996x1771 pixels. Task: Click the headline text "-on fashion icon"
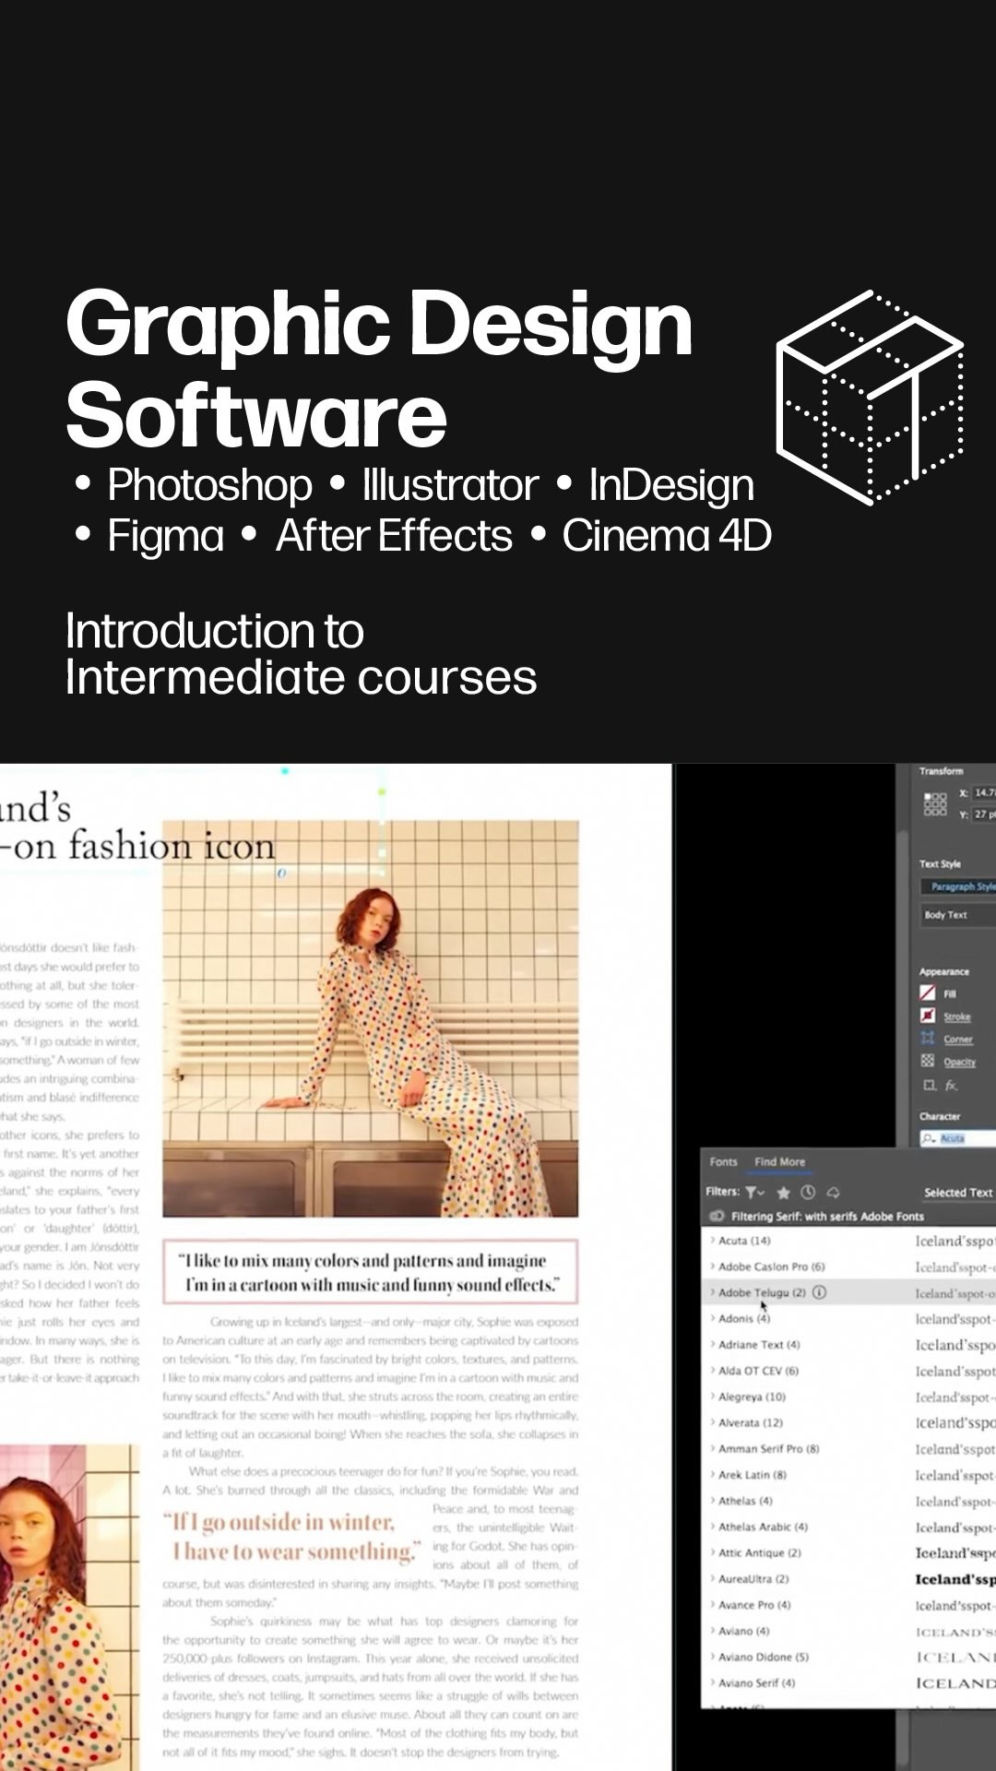(x=136, y=846)
